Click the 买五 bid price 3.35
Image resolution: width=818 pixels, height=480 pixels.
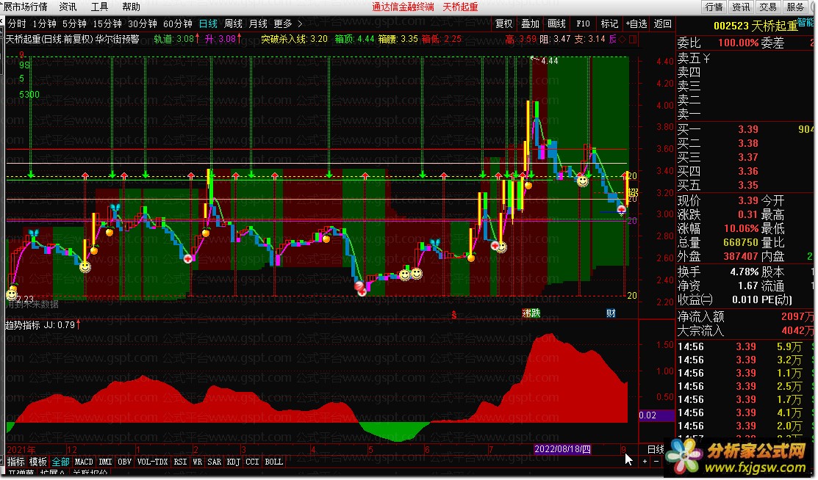(747, 185)
